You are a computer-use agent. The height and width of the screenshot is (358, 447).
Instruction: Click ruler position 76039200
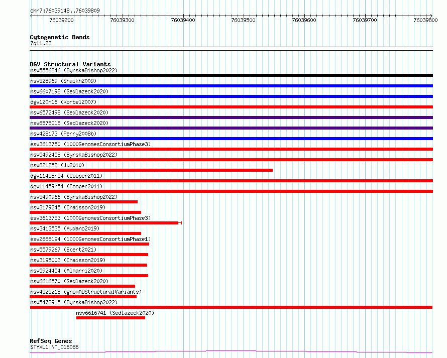pos(62,20)
